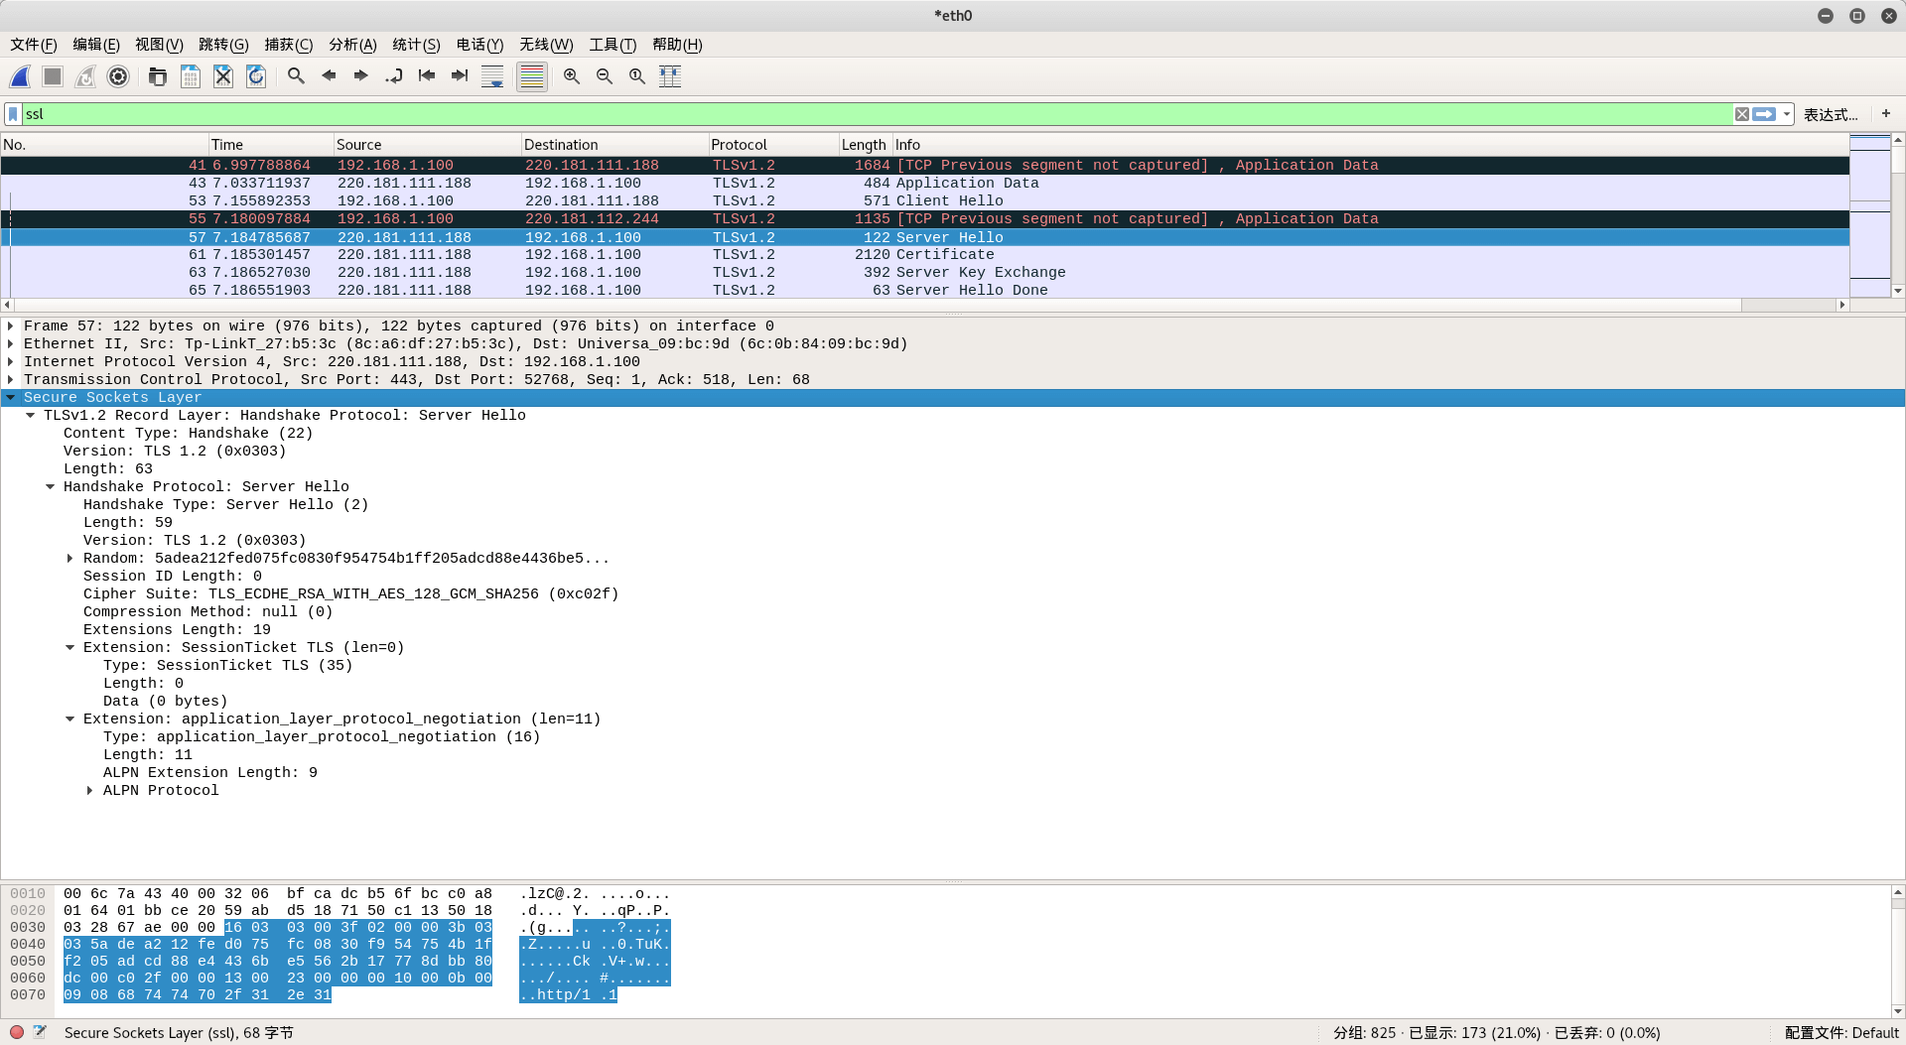Jump to the last packet
Screen dimensions: 1906x1045
460,76
